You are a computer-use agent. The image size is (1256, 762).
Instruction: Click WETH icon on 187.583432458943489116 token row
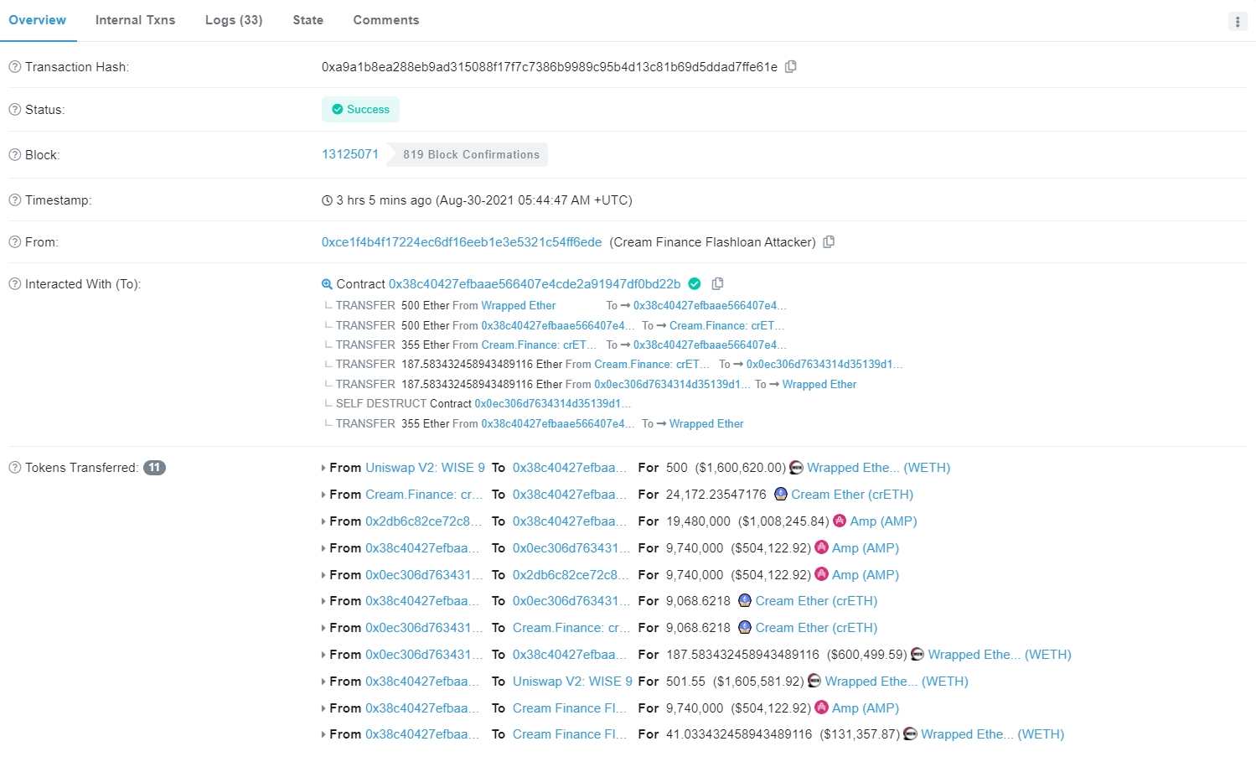[x=917, y=654]
